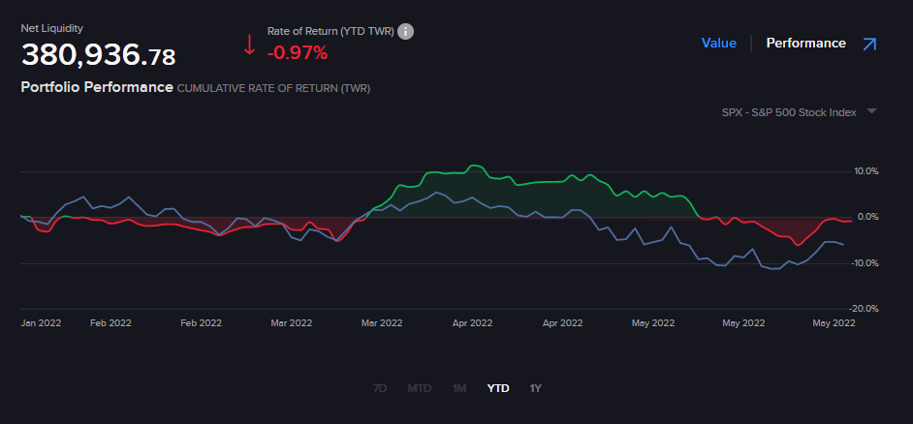The image size is (913, 424).
Task: Switch chart period to 1Y
Action: point(535,388)
